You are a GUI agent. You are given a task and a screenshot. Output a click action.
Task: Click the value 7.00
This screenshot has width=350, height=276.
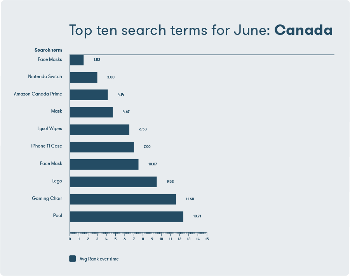pos(147,147)
